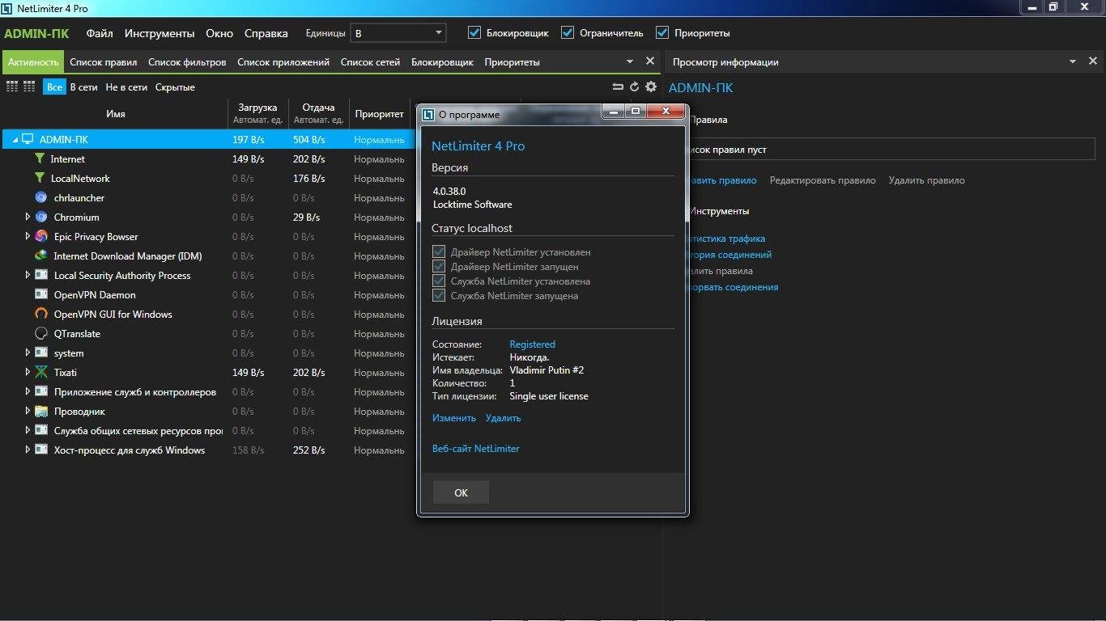Click the Registered status link

[532, 344]
